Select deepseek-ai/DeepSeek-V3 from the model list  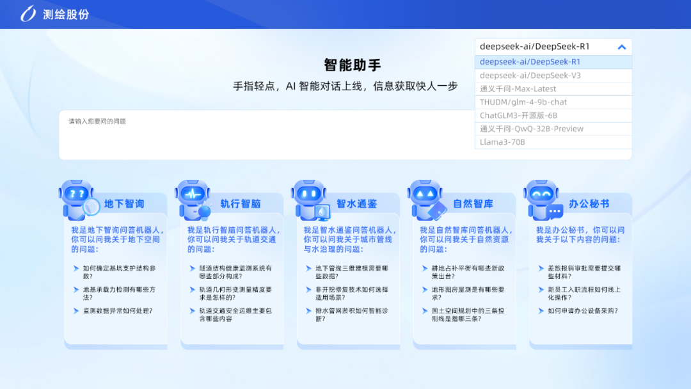pyautogui.click(x=525, y=75)
